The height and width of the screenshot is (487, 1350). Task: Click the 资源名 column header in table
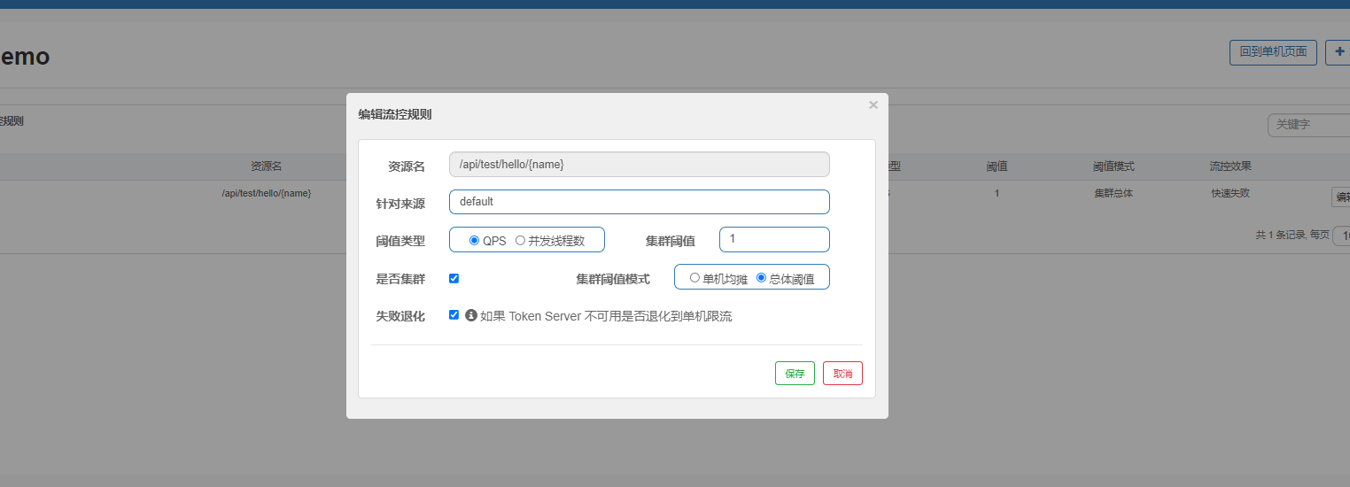click(266, 166)
